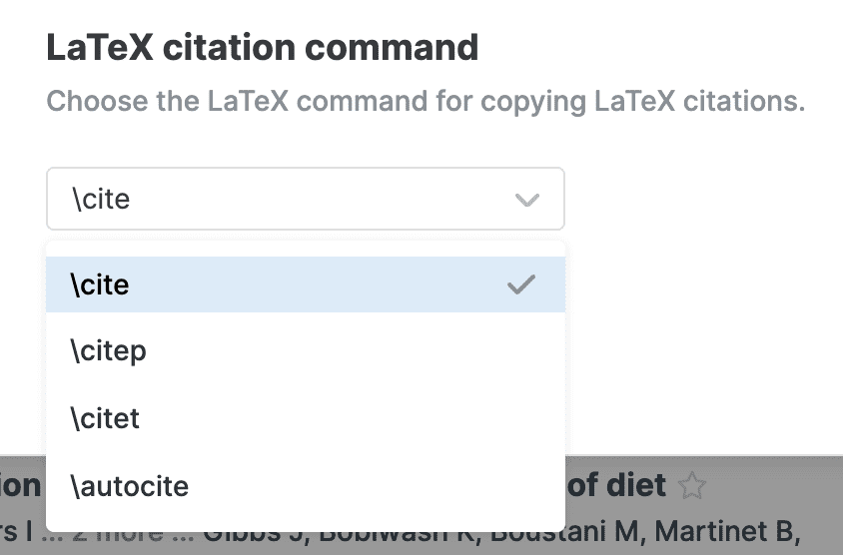
Task: Select \autocite as the citation command
Action: click(129, 486)
